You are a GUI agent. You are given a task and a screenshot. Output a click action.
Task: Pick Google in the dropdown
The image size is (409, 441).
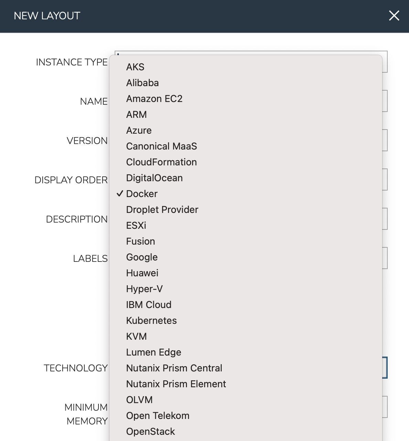coord(142,257)
